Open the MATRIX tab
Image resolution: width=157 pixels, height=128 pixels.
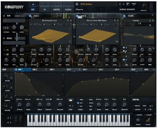pyautogui.click(x=57, y=9)
